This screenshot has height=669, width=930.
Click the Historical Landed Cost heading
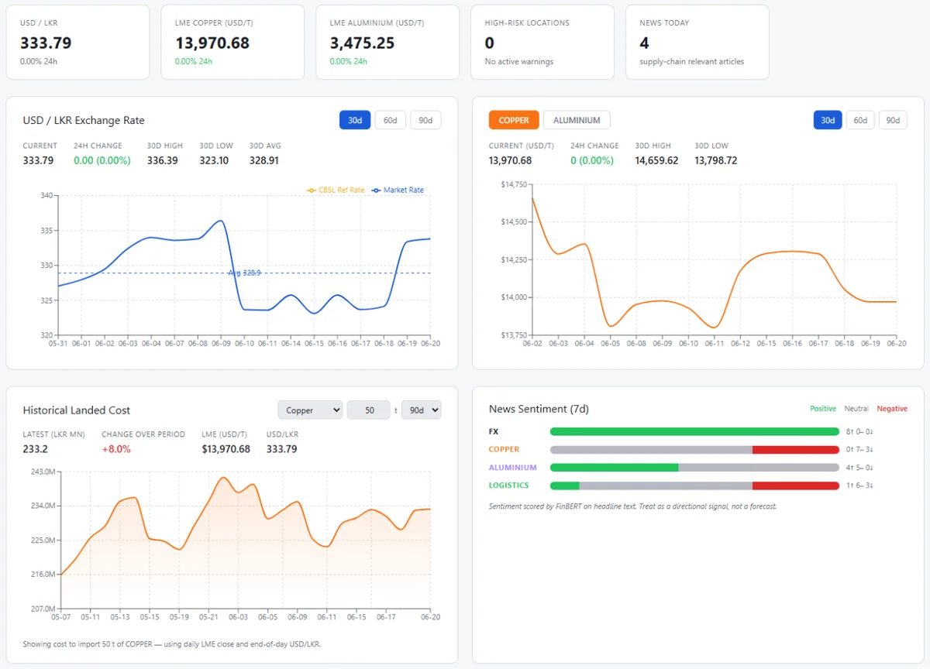click(77, 410)
